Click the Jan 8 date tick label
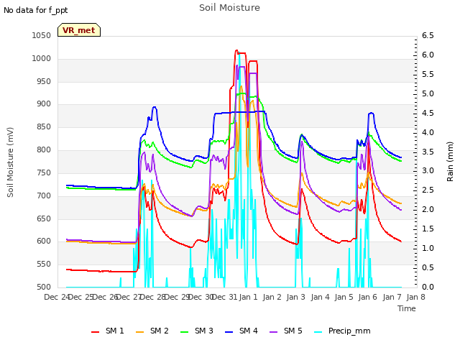The height and width of the screenshot is (345, 460). tap(415, 297)
